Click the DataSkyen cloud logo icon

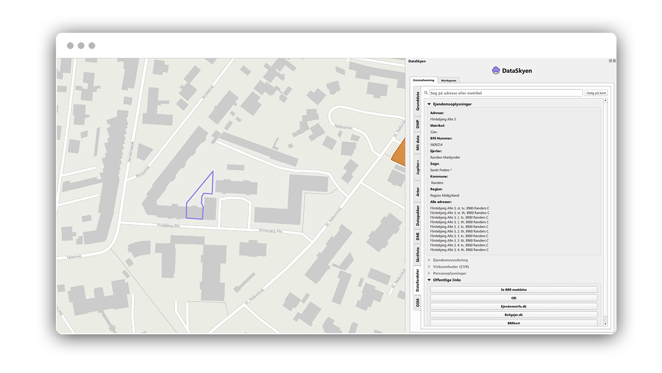496,71
